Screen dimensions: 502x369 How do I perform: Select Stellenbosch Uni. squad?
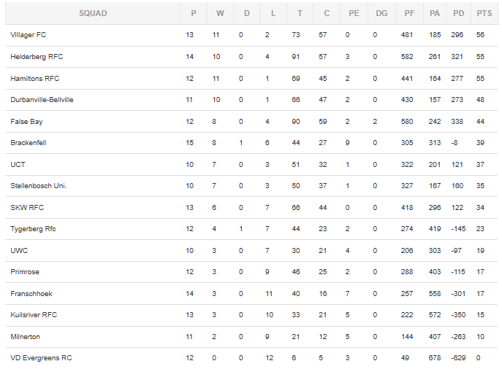click(39, 186)
